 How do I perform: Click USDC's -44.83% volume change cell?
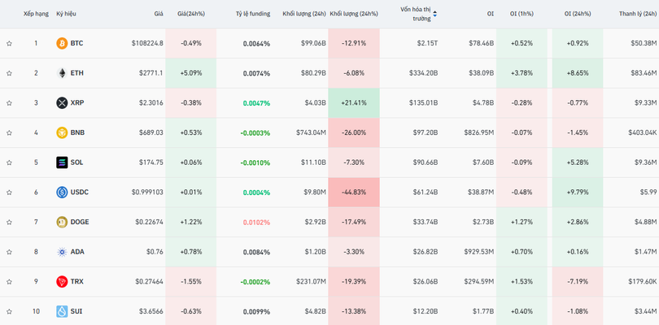point(354,193)
